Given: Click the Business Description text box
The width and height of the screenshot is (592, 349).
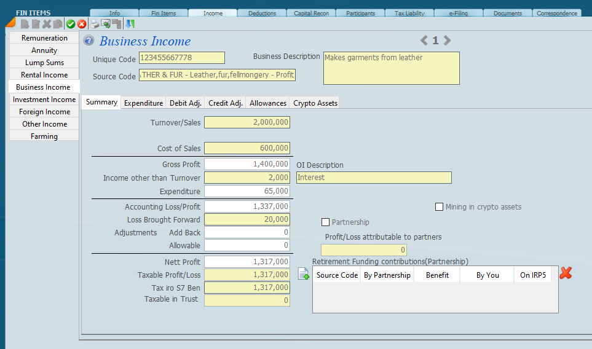Looking at the screenshot, I should (391, 68).
